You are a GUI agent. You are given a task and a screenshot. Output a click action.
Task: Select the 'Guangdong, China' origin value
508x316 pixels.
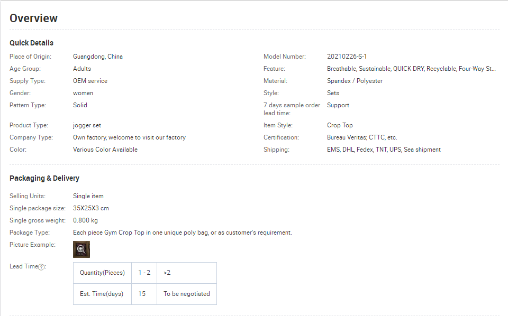(98, 57)
